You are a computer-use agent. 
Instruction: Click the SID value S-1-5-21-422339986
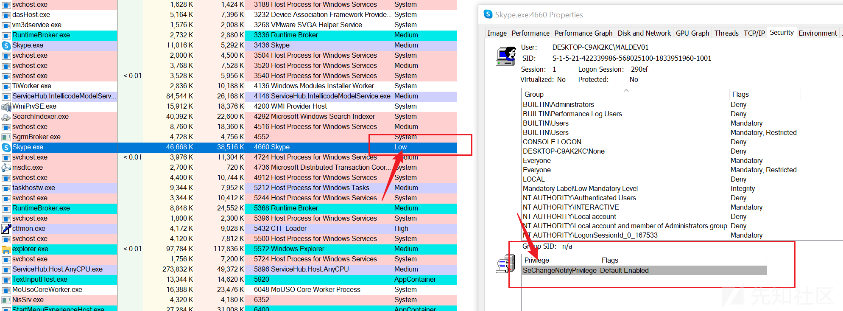(x=632, y=58)
